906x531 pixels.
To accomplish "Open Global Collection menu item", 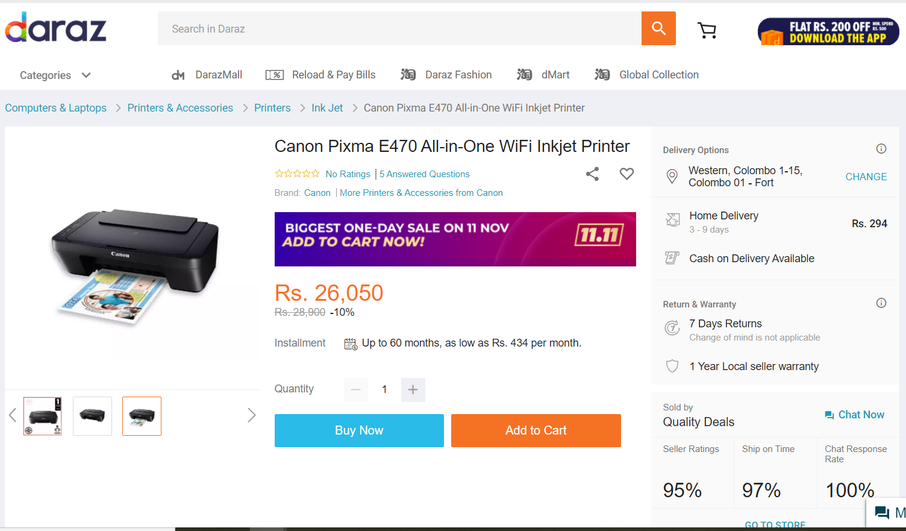I will tap(646, 75).
